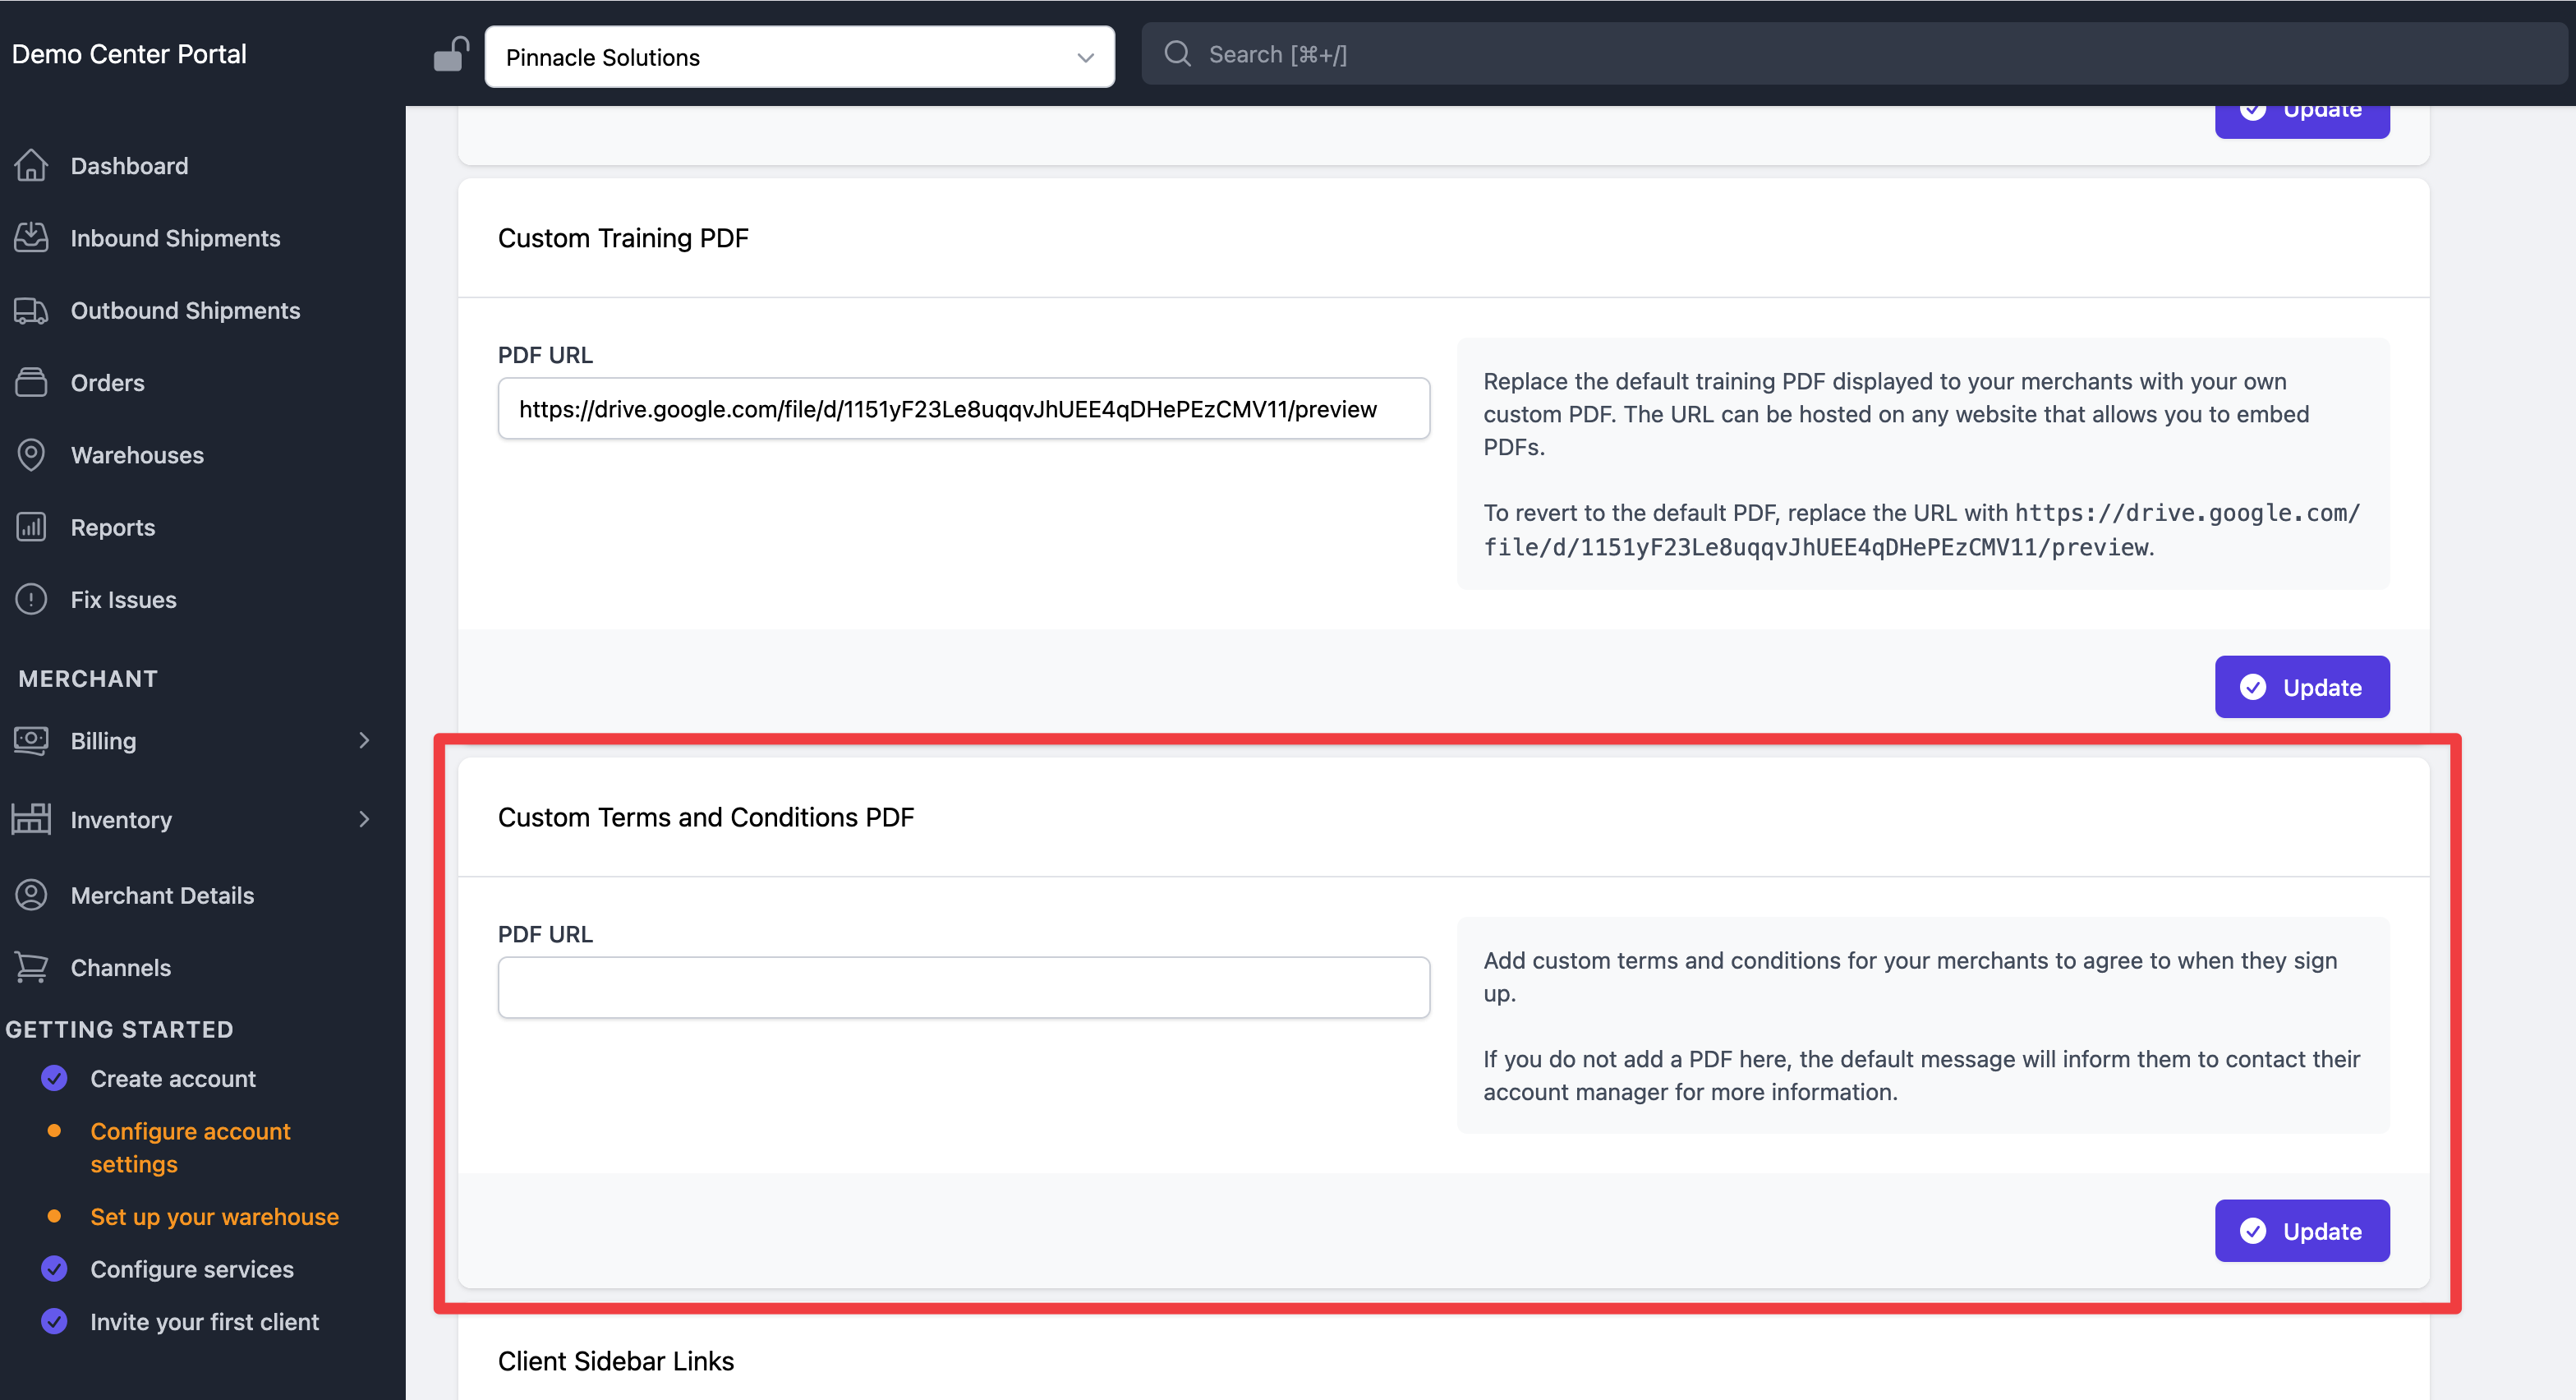Click the Reports chart icon
2576x1400 pixels.
point(31,527)
